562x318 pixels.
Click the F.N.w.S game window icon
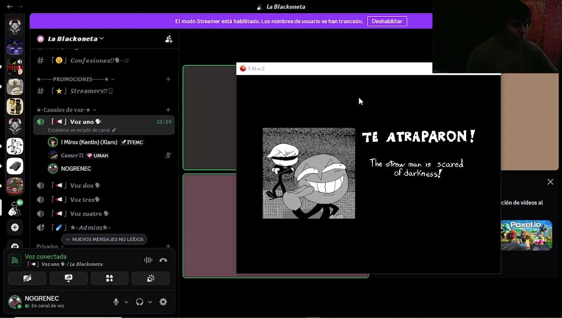point(243,68)
